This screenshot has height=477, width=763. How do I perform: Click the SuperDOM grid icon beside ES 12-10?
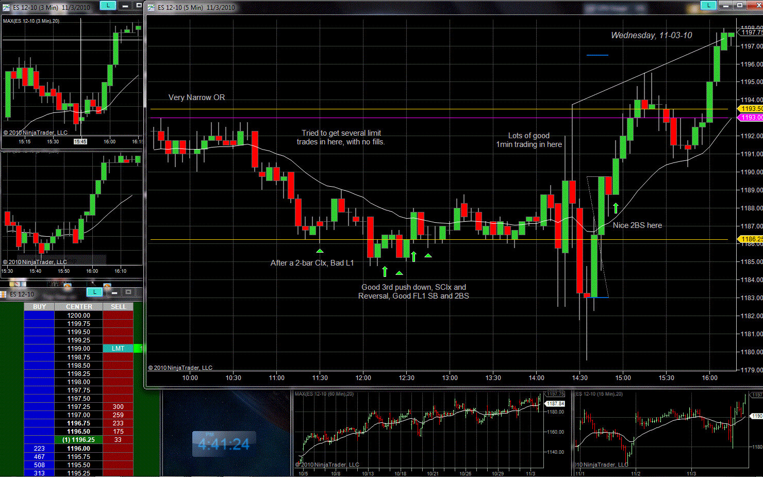tap(3, 294)
